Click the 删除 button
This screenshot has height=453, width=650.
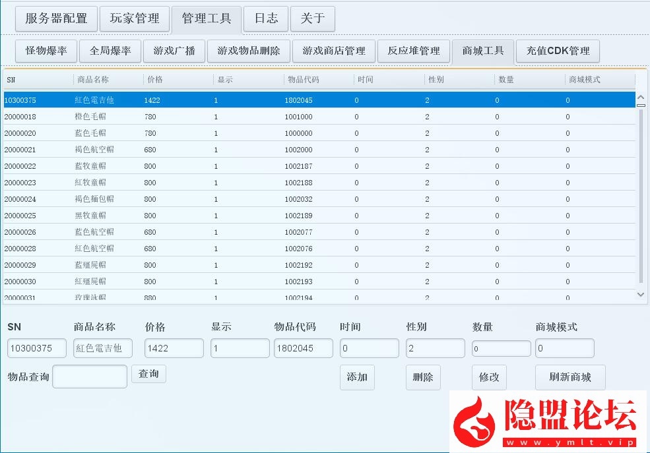click(423, 377)
